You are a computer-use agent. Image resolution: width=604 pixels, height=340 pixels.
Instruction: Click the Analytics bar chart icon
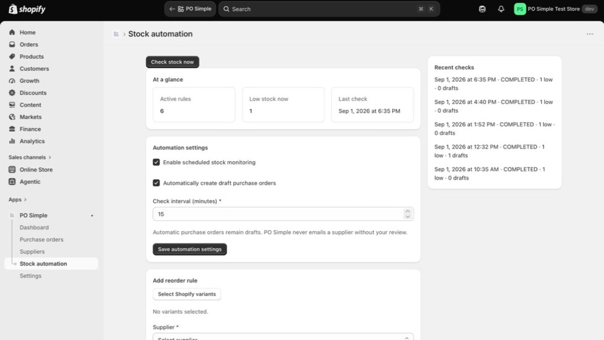coord(12,141)
